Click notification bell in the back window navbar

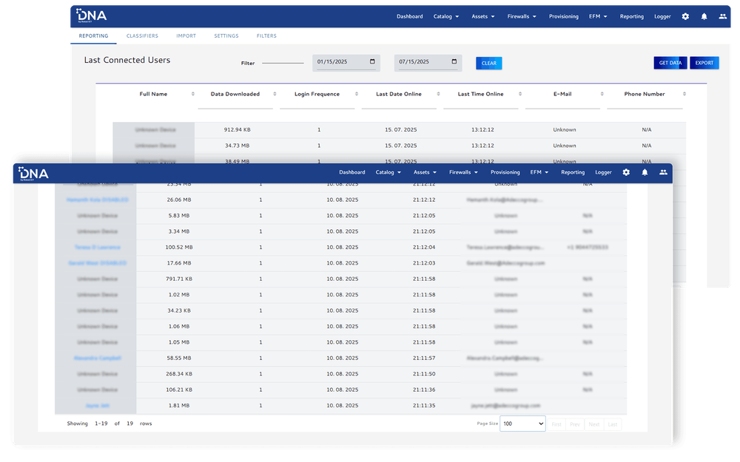[704, 16]
